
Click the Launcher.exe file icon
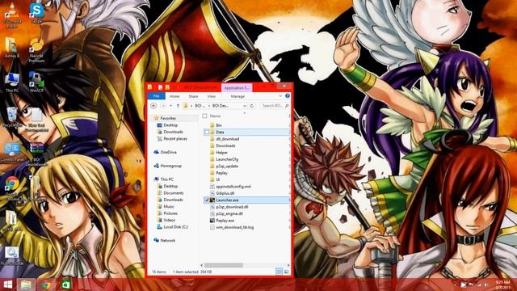212,200
